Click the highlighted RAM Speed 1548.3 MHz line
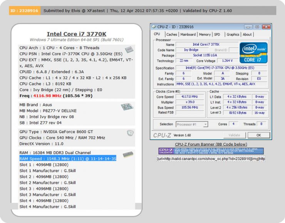 [68, 159]
